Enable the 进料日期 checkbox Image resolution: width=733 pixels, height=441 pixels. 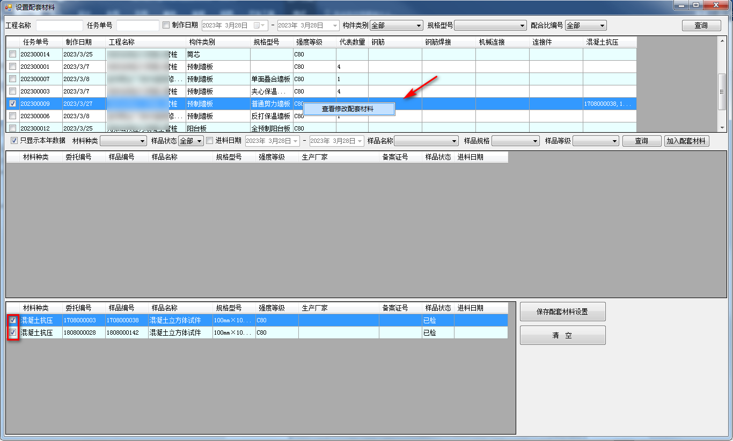(210, 141)
